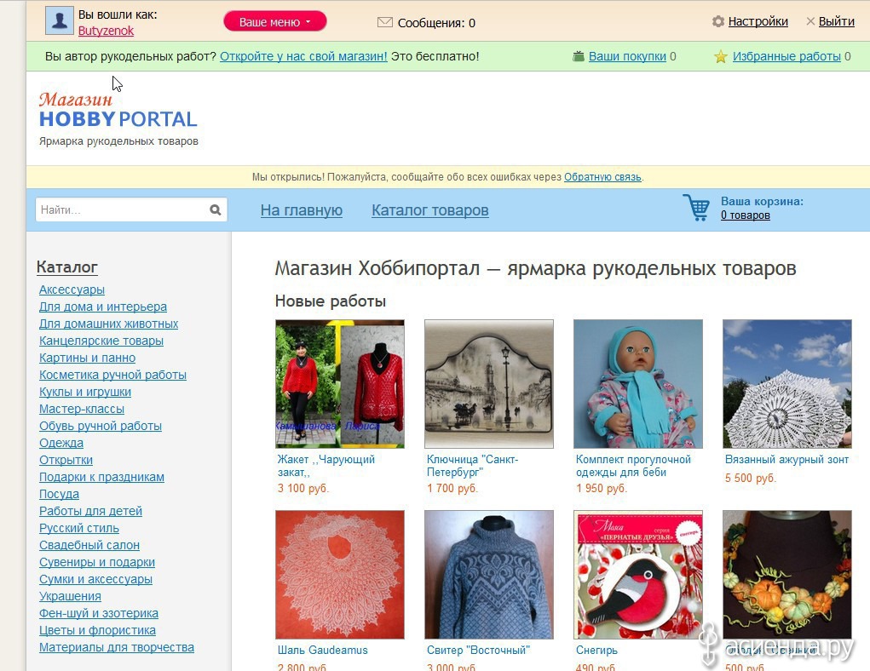
Task: Click the Санкт-Петербург key holder thumbnail
Action: click(x=489, y=384)
